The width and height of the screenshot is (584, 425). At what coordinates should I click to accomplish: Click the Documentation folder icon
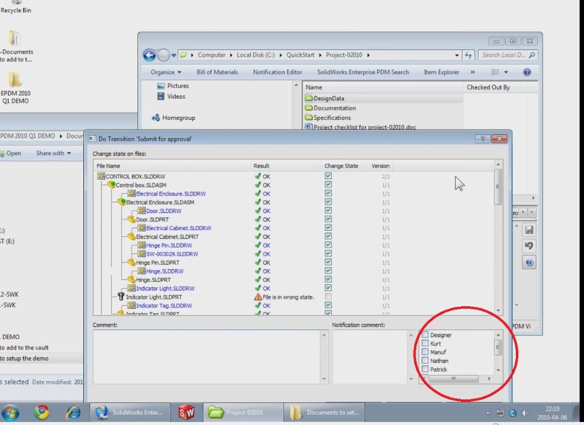tap(309, 108)
